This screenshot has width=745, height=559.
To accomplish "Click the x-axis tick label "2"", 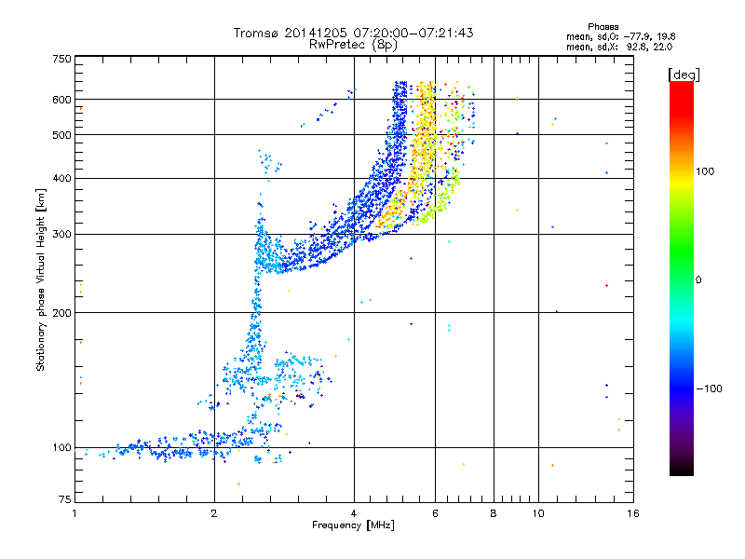I will coord(214,513).
